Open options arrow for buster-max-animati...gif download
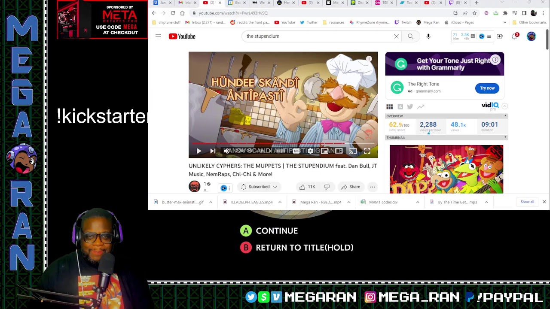Screen dimensions: 550x309 tap(211, 202)
